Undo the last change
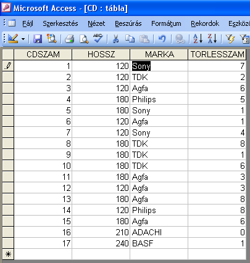Image resolution: width=250 pixels, height=263 pixels. click(x=162, y=39)
